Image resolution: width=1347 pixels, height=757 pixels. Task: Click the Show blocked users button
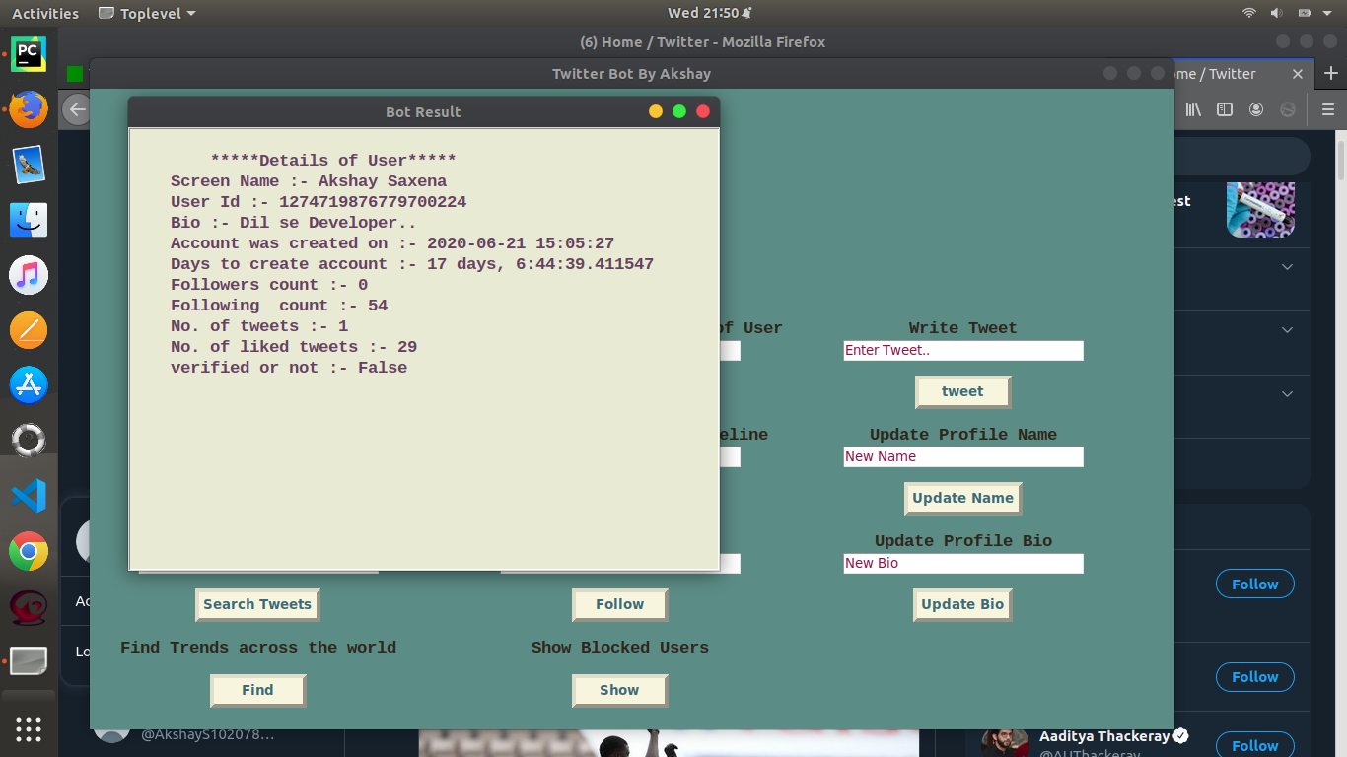tap(619, 690)
